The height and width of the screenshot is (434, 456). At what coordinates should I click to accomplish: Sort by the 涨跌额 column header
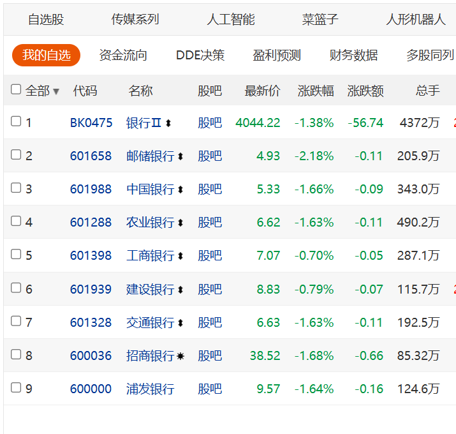(x=365, y=91)
